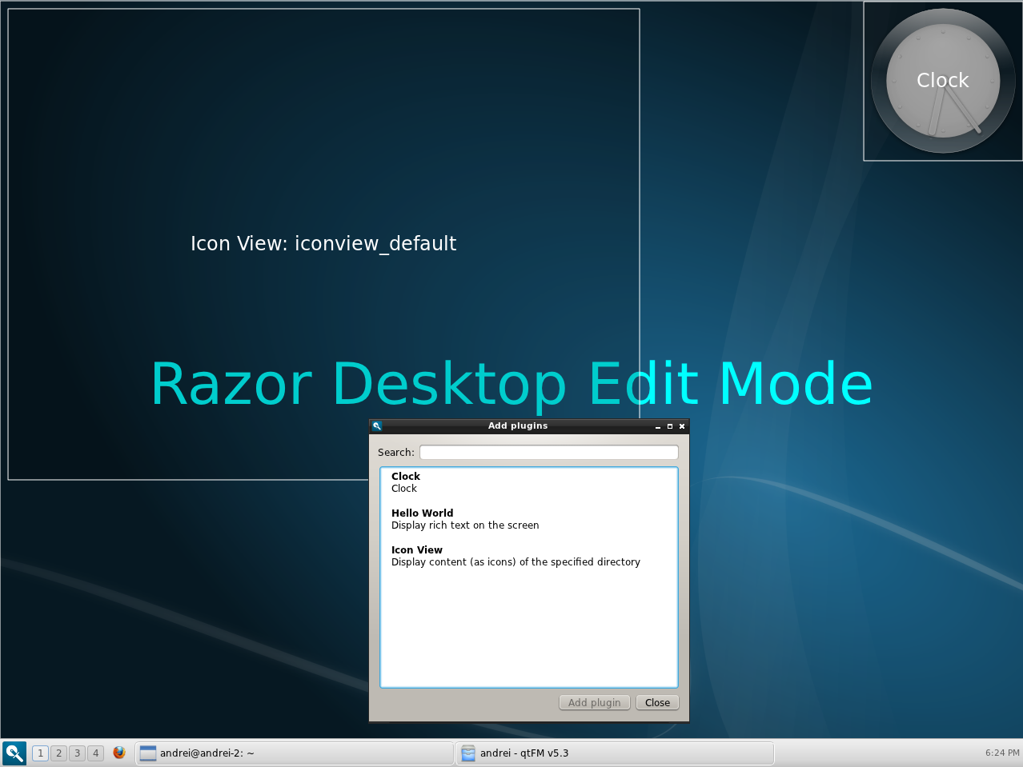Select workspace 2 in the pager

pyautogui.click(x=58, y=753)
